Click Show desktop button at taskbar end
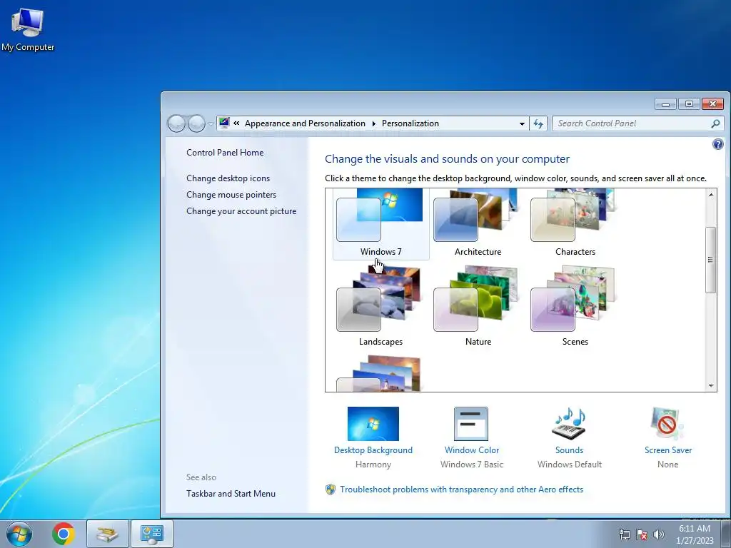The image size is (731, 548). [x=725, y=534]
